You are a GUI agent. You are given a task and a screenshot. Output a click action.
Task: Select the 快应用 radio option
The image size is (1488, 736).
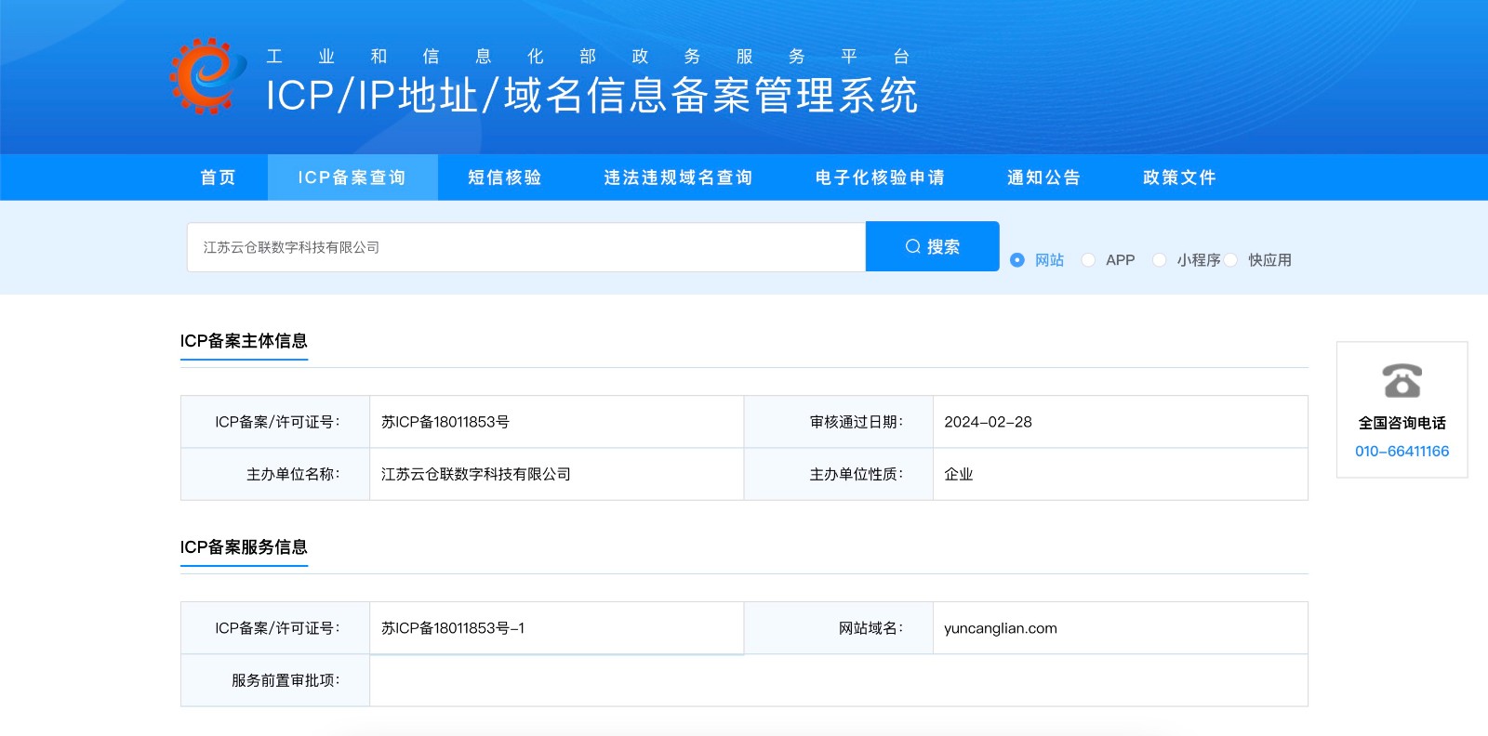coord(1231,260)
